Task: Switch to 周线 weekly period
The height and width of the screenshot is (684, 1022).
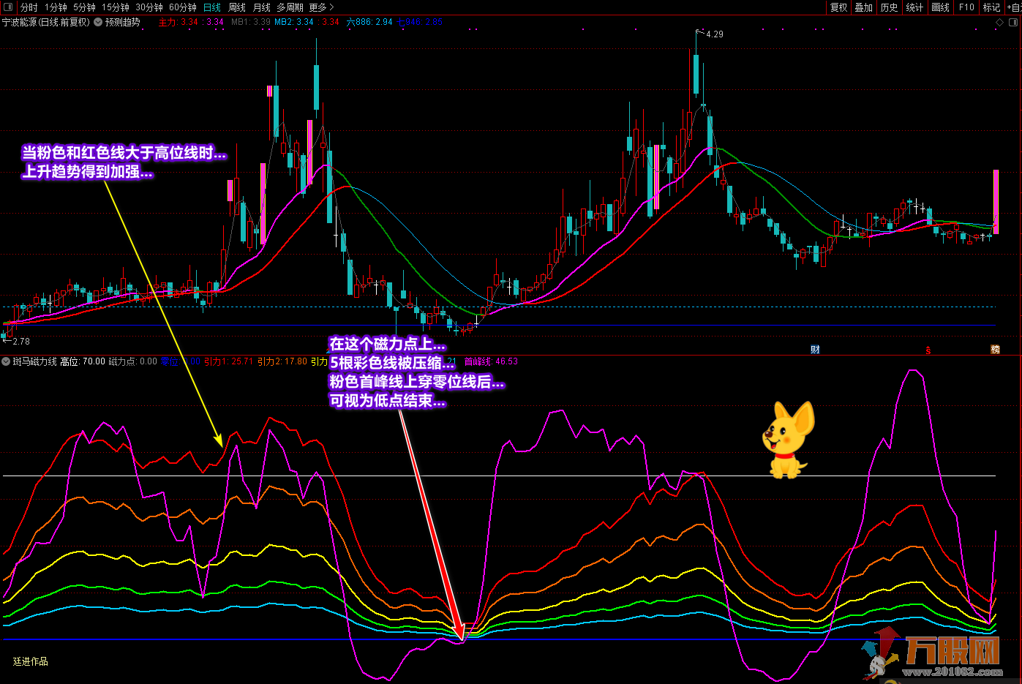Action: click(x=237, y=7)
